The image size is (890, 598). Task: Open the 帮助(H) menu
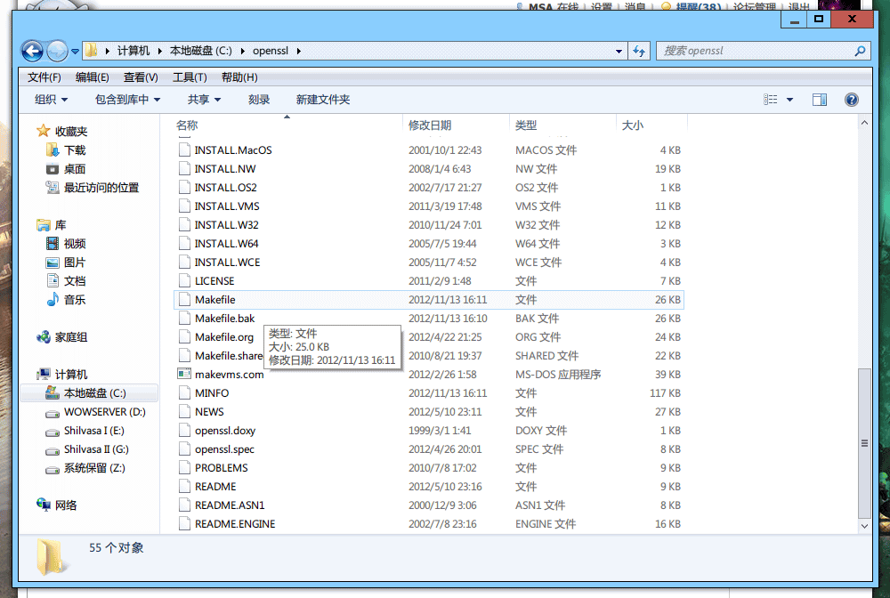point(239,77)
